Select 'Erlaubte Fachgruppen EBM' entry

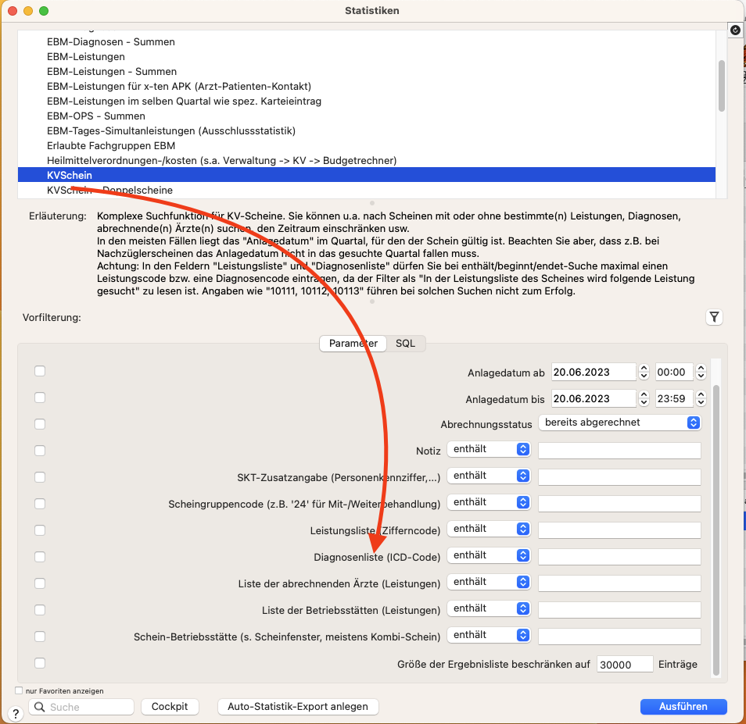(366, 145)
